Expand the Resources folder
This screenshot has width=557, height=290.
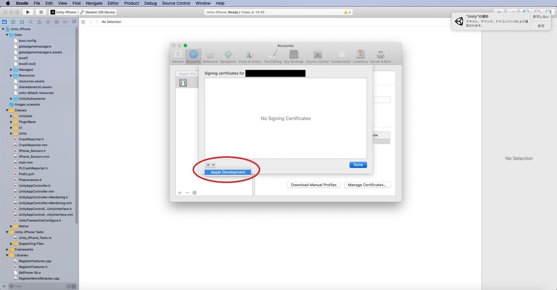tap(11, 76)
